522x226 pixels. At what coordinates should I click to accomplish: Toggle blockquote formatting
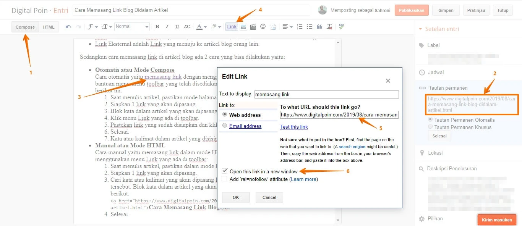click(319, 26)
